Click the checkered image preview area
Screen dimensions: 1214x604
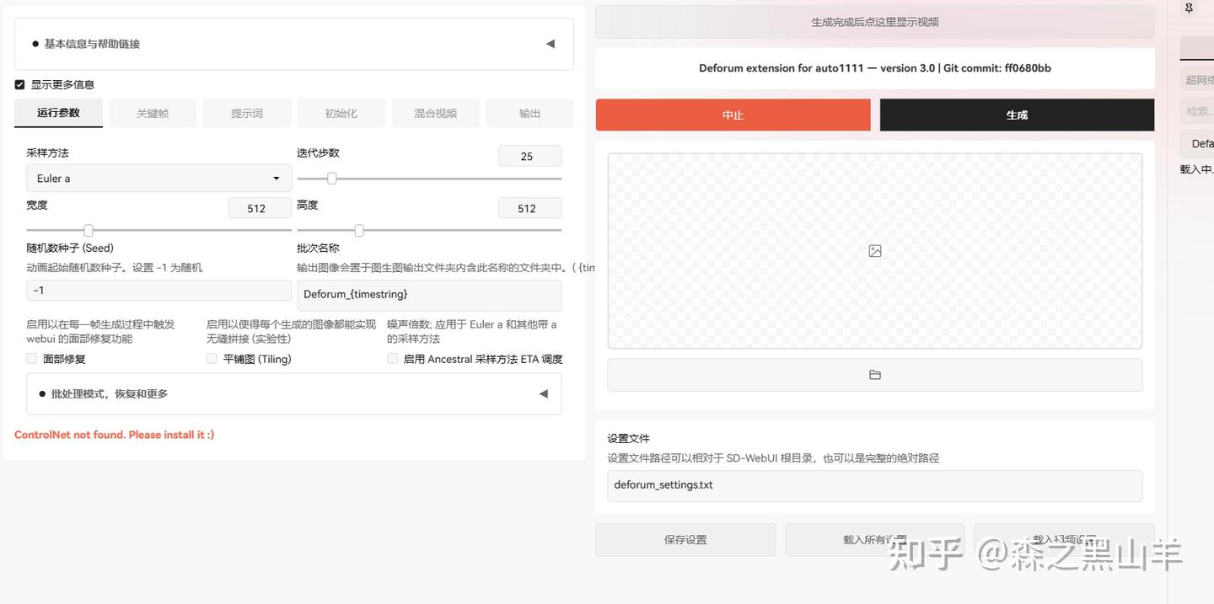(875, 251)
